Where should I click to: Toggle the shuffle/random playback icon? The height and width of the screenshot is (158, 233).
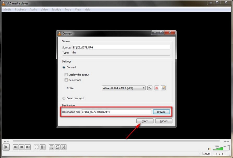pyautogui.click(x=63, y=147)
